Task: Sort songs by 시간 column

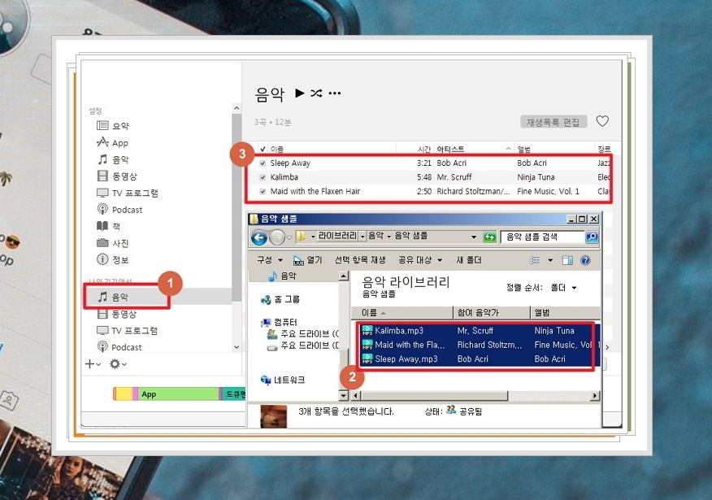Action: (423, 149)
